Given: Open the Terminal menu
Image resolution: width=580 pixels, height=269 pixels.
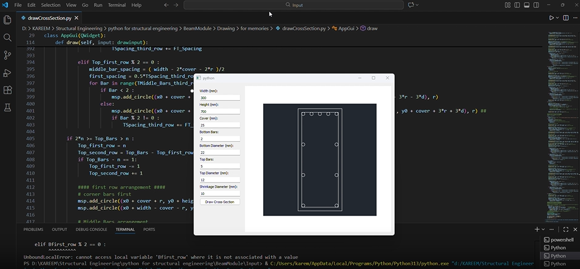Looking at the screenshot, I should click(117, 5).
